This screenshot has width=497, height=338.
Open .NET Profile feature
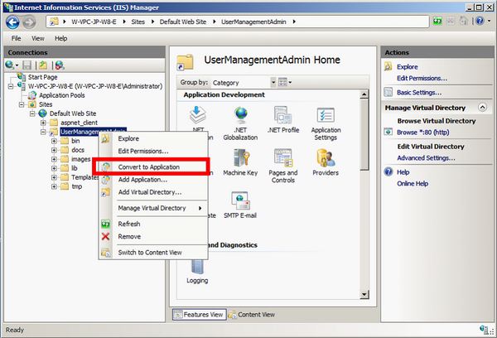pos(283,120)
